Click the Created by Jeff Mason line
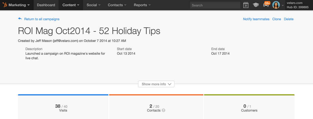This screenshot has height=119, width=313. (x=72, y=41)
